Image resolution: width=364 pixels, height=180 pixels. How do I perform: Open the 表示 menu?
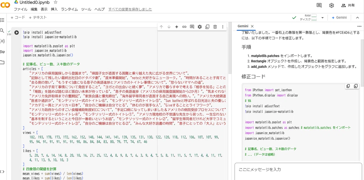point(44,9)
